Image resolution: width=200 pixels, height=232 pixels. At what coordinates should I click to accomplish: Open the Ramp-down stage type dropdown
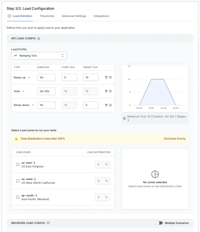tap(24, 105)
